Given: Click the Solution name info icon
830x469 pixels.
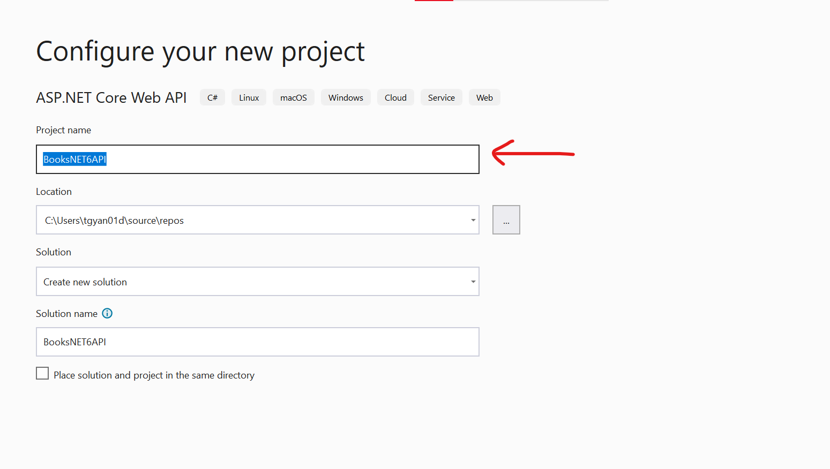Looking at the screenshot, I should pos(107,313).
